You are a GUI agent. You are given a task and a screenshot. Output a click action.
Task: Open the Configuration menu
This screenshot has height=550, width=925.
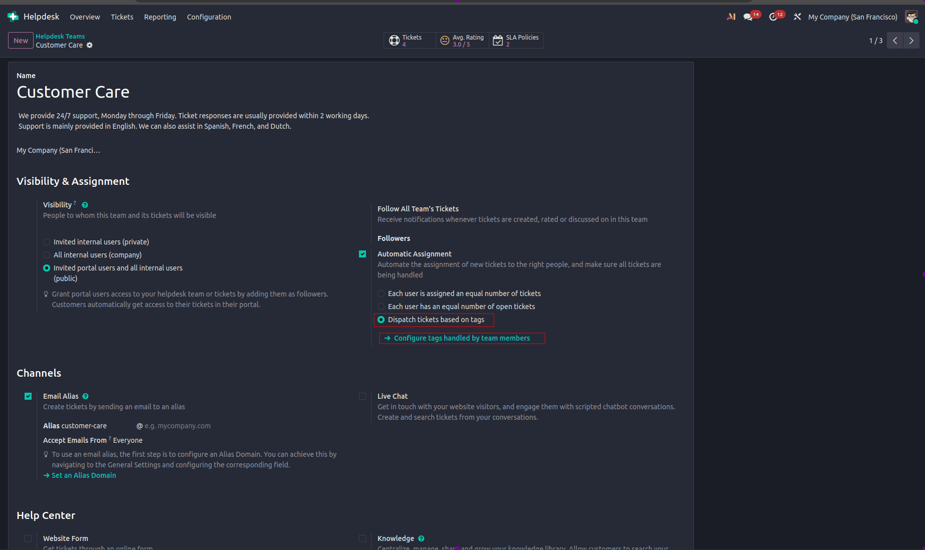tap(209, 17)
